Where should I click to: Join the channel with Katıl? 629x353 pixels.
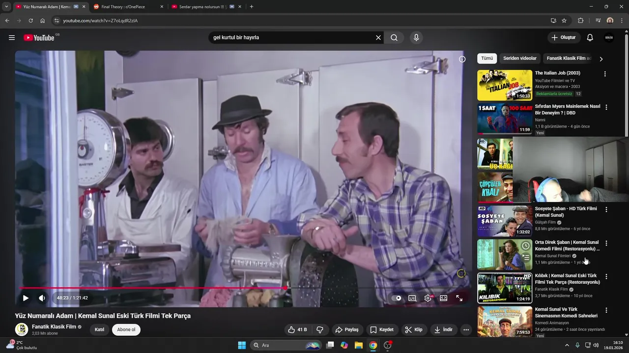pyautogui.click(x=99, y=329)
